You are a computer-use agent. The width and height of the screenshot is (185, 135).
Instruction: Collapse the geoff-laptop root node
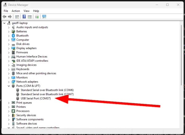pos(4,23)
